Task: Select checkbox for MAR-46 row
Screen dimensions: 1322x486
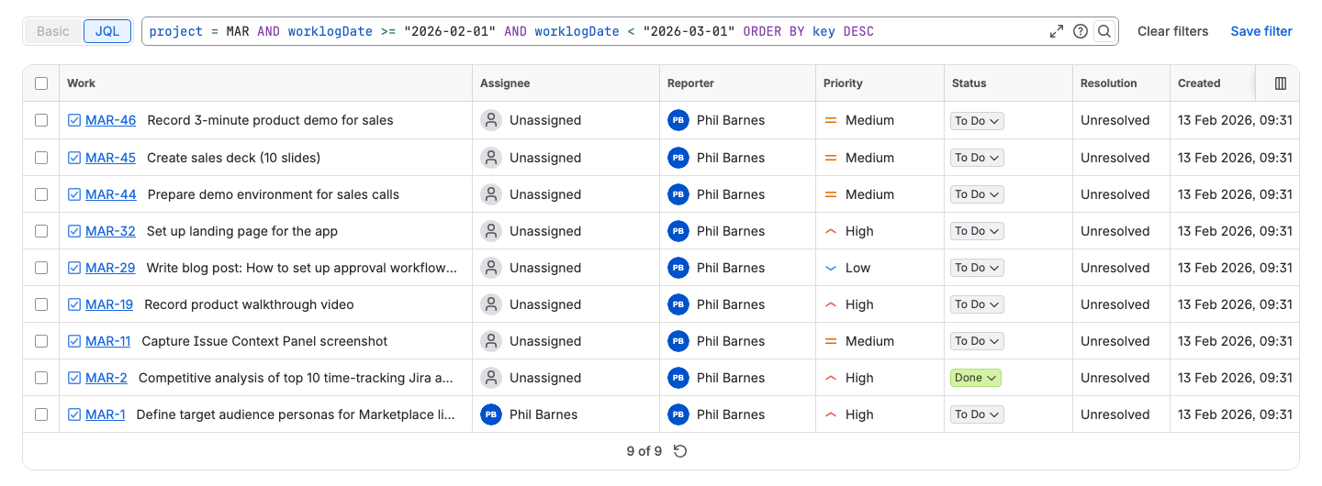Action: tap(41, 120)
